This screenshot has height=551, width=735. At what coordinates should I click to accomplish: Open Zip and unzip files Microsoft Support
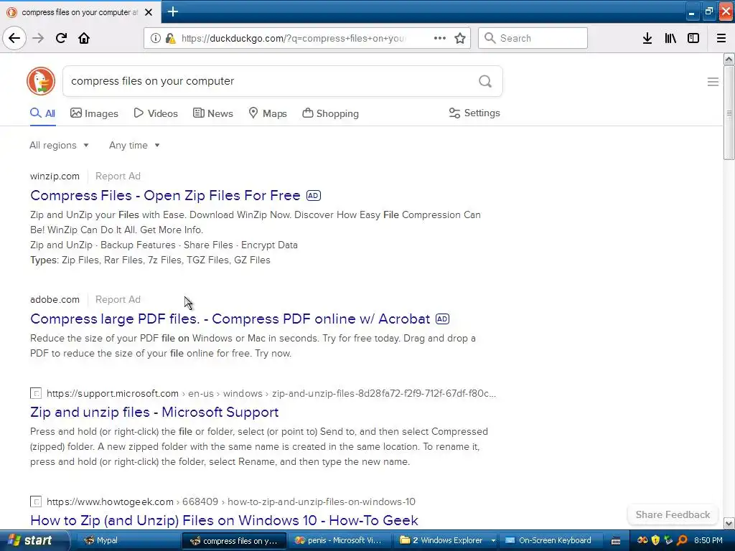tap(154, 412)
